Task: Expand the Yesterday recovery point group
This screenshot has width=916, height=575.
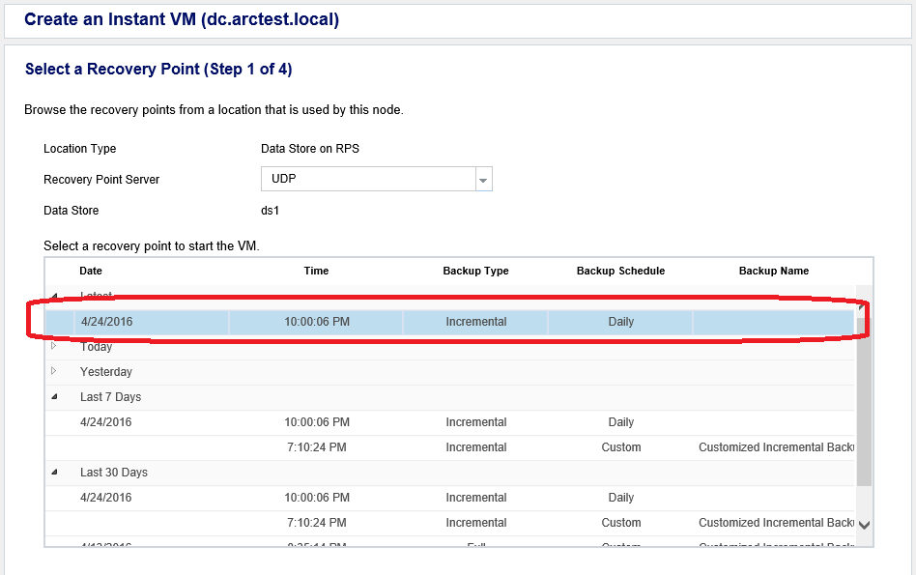Action: pyautogui.click(x=54, y=371)
